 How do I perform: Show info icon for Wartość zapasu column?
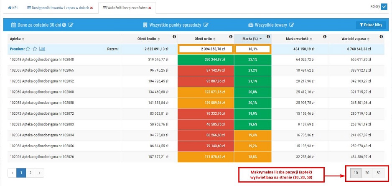click(x=381, y=37)
